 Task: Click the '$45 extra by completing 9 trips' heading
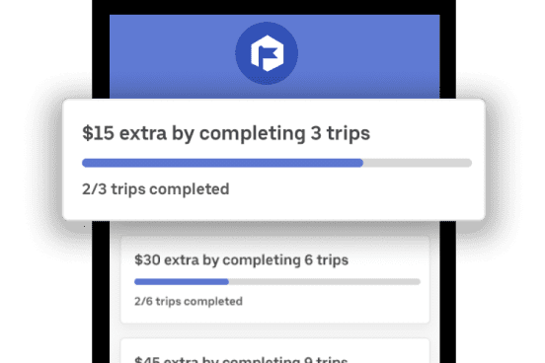coord(241,359)
